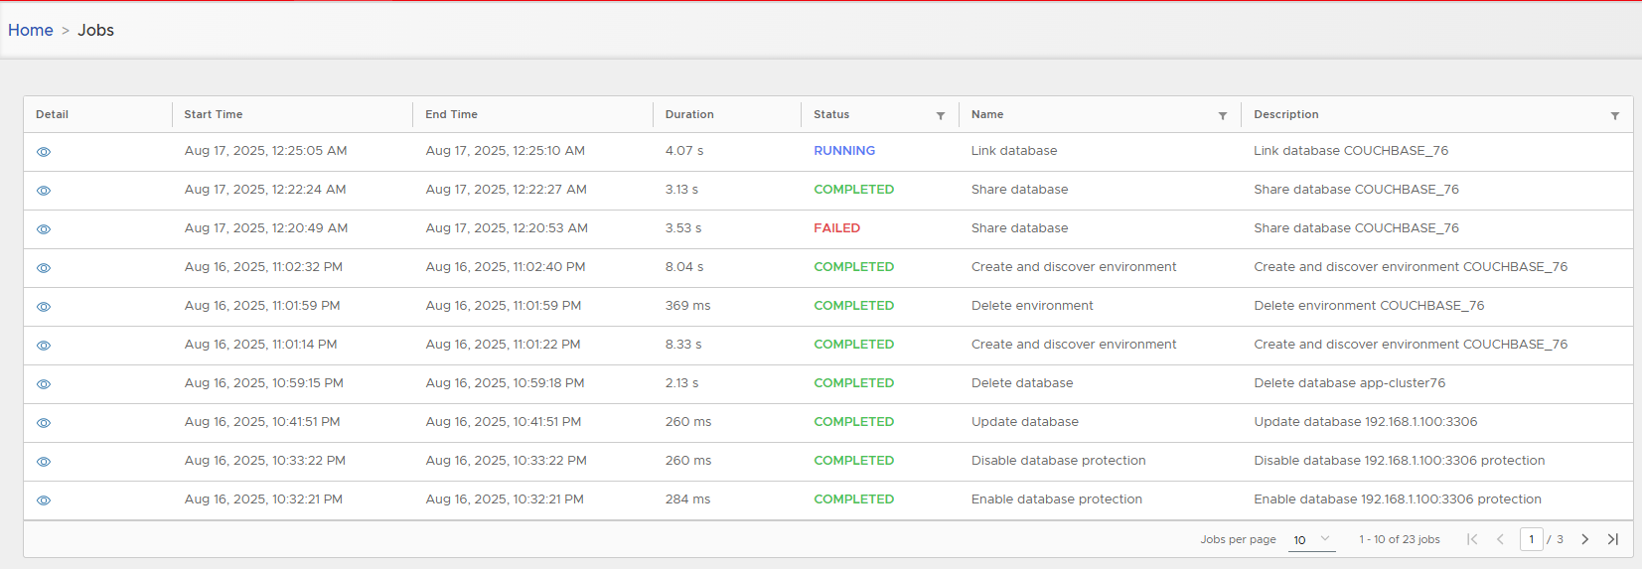Go to next page of jobs

pos(1584,539)
